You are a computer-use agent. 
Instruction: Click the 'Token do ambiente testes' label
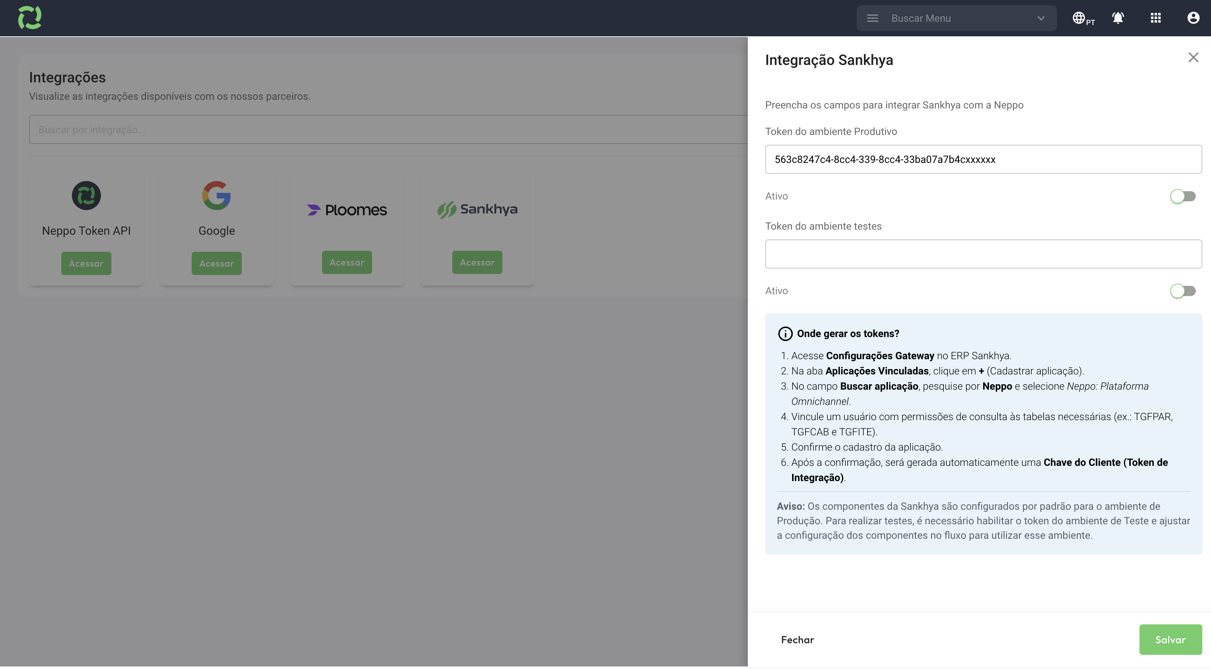click(x=823, y=226)
